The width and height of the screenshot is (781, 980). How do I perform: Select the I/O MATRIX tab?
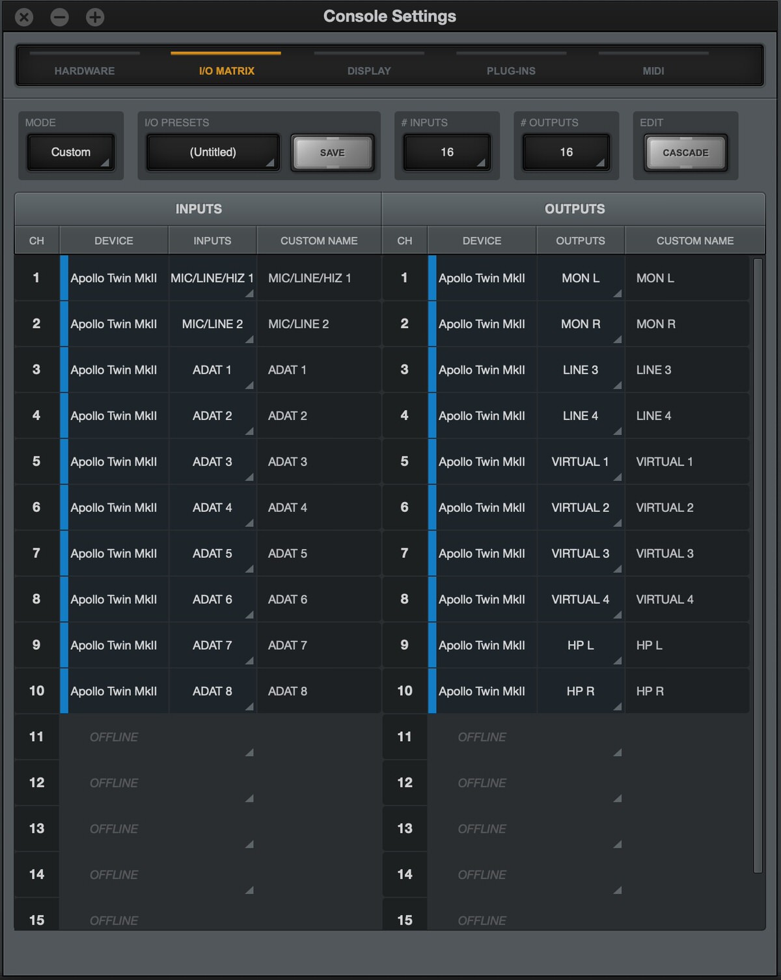226,70
